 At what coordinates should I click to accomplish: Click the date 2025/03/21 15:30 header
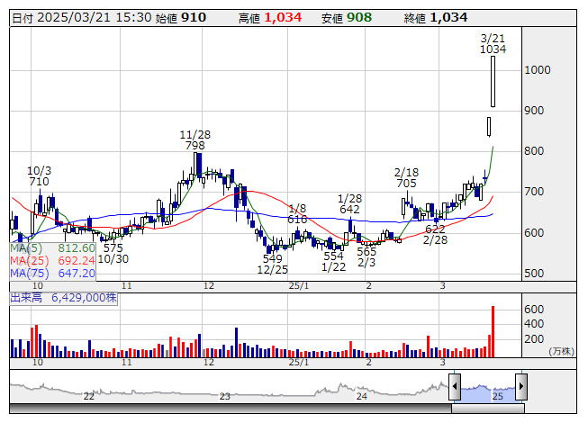(82, 18)
